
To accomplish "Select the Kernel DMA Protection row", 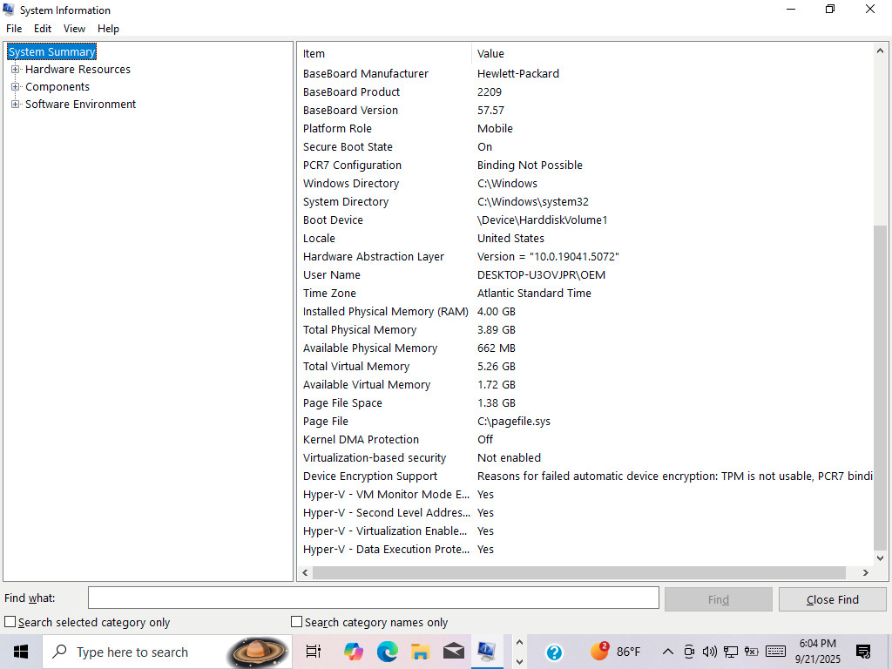I will pos(585,440).
